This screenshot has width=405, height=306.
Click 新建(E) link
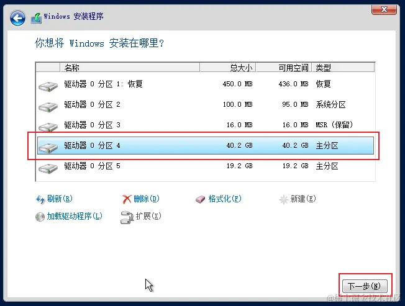(x=303, y=199)
